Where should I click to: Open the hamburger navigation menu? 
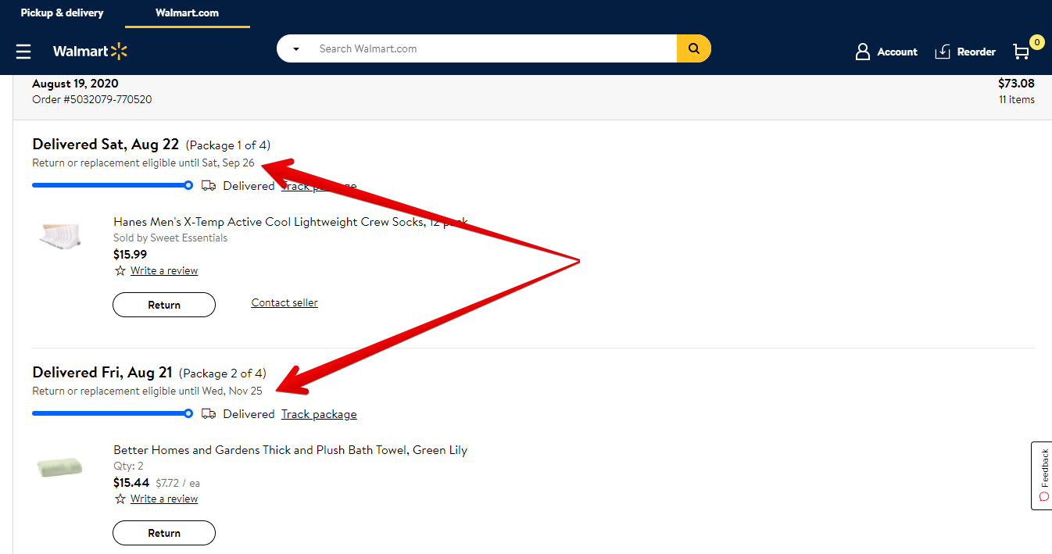click(x=23, y=52)
